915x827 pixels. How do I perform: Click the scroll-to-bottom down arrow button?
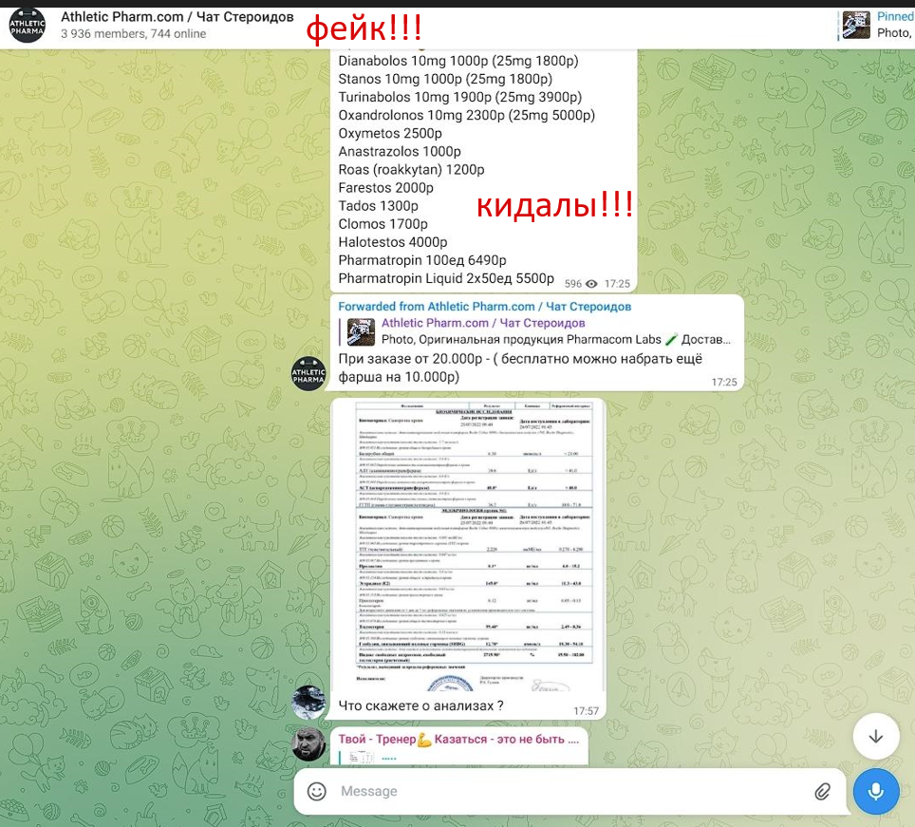(x=875, y=737)
